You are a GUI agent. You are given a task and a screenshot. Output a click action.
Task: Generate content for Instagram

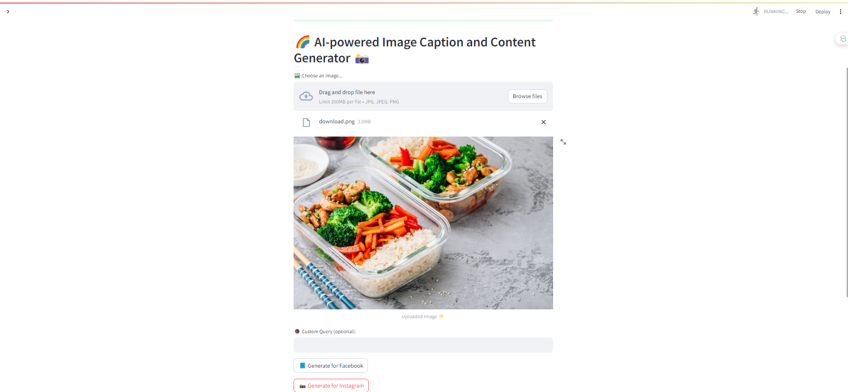coord(331,385)
